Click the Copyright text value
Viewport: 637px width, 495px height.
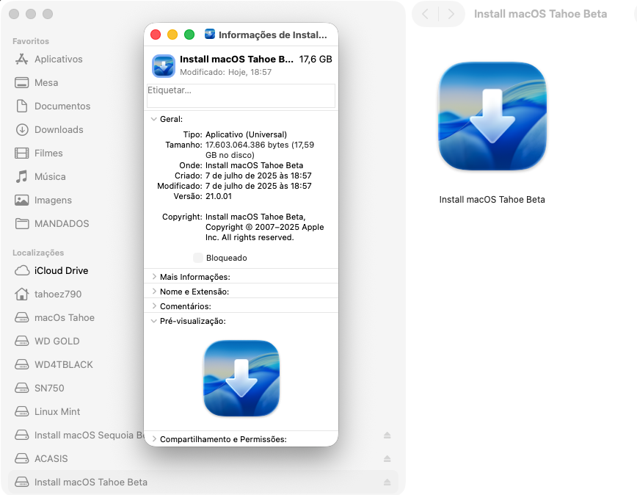click(264, 227)
